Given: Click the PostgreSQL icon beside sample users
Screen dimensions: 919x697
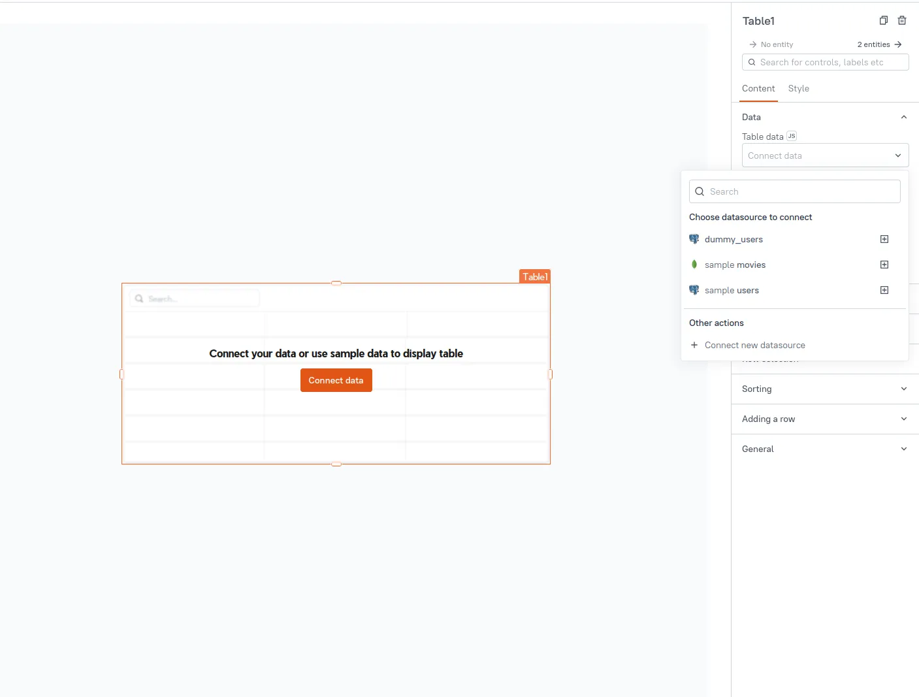Looking at the screenshot, I should tap(694, 290).
